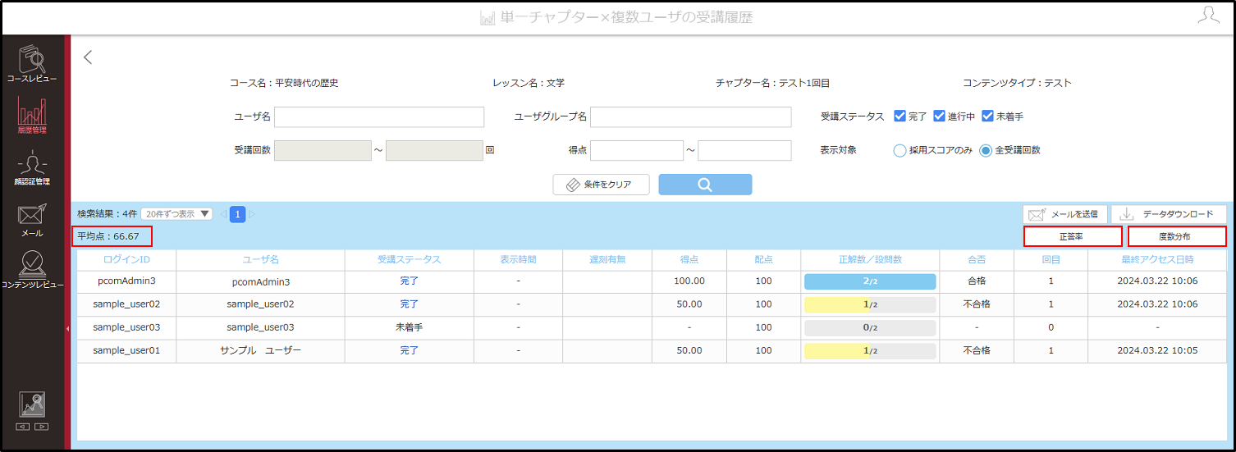Sort by the 最終アクセス日時 column header
Viewport: 1236px width, 452px height.
1157,259
